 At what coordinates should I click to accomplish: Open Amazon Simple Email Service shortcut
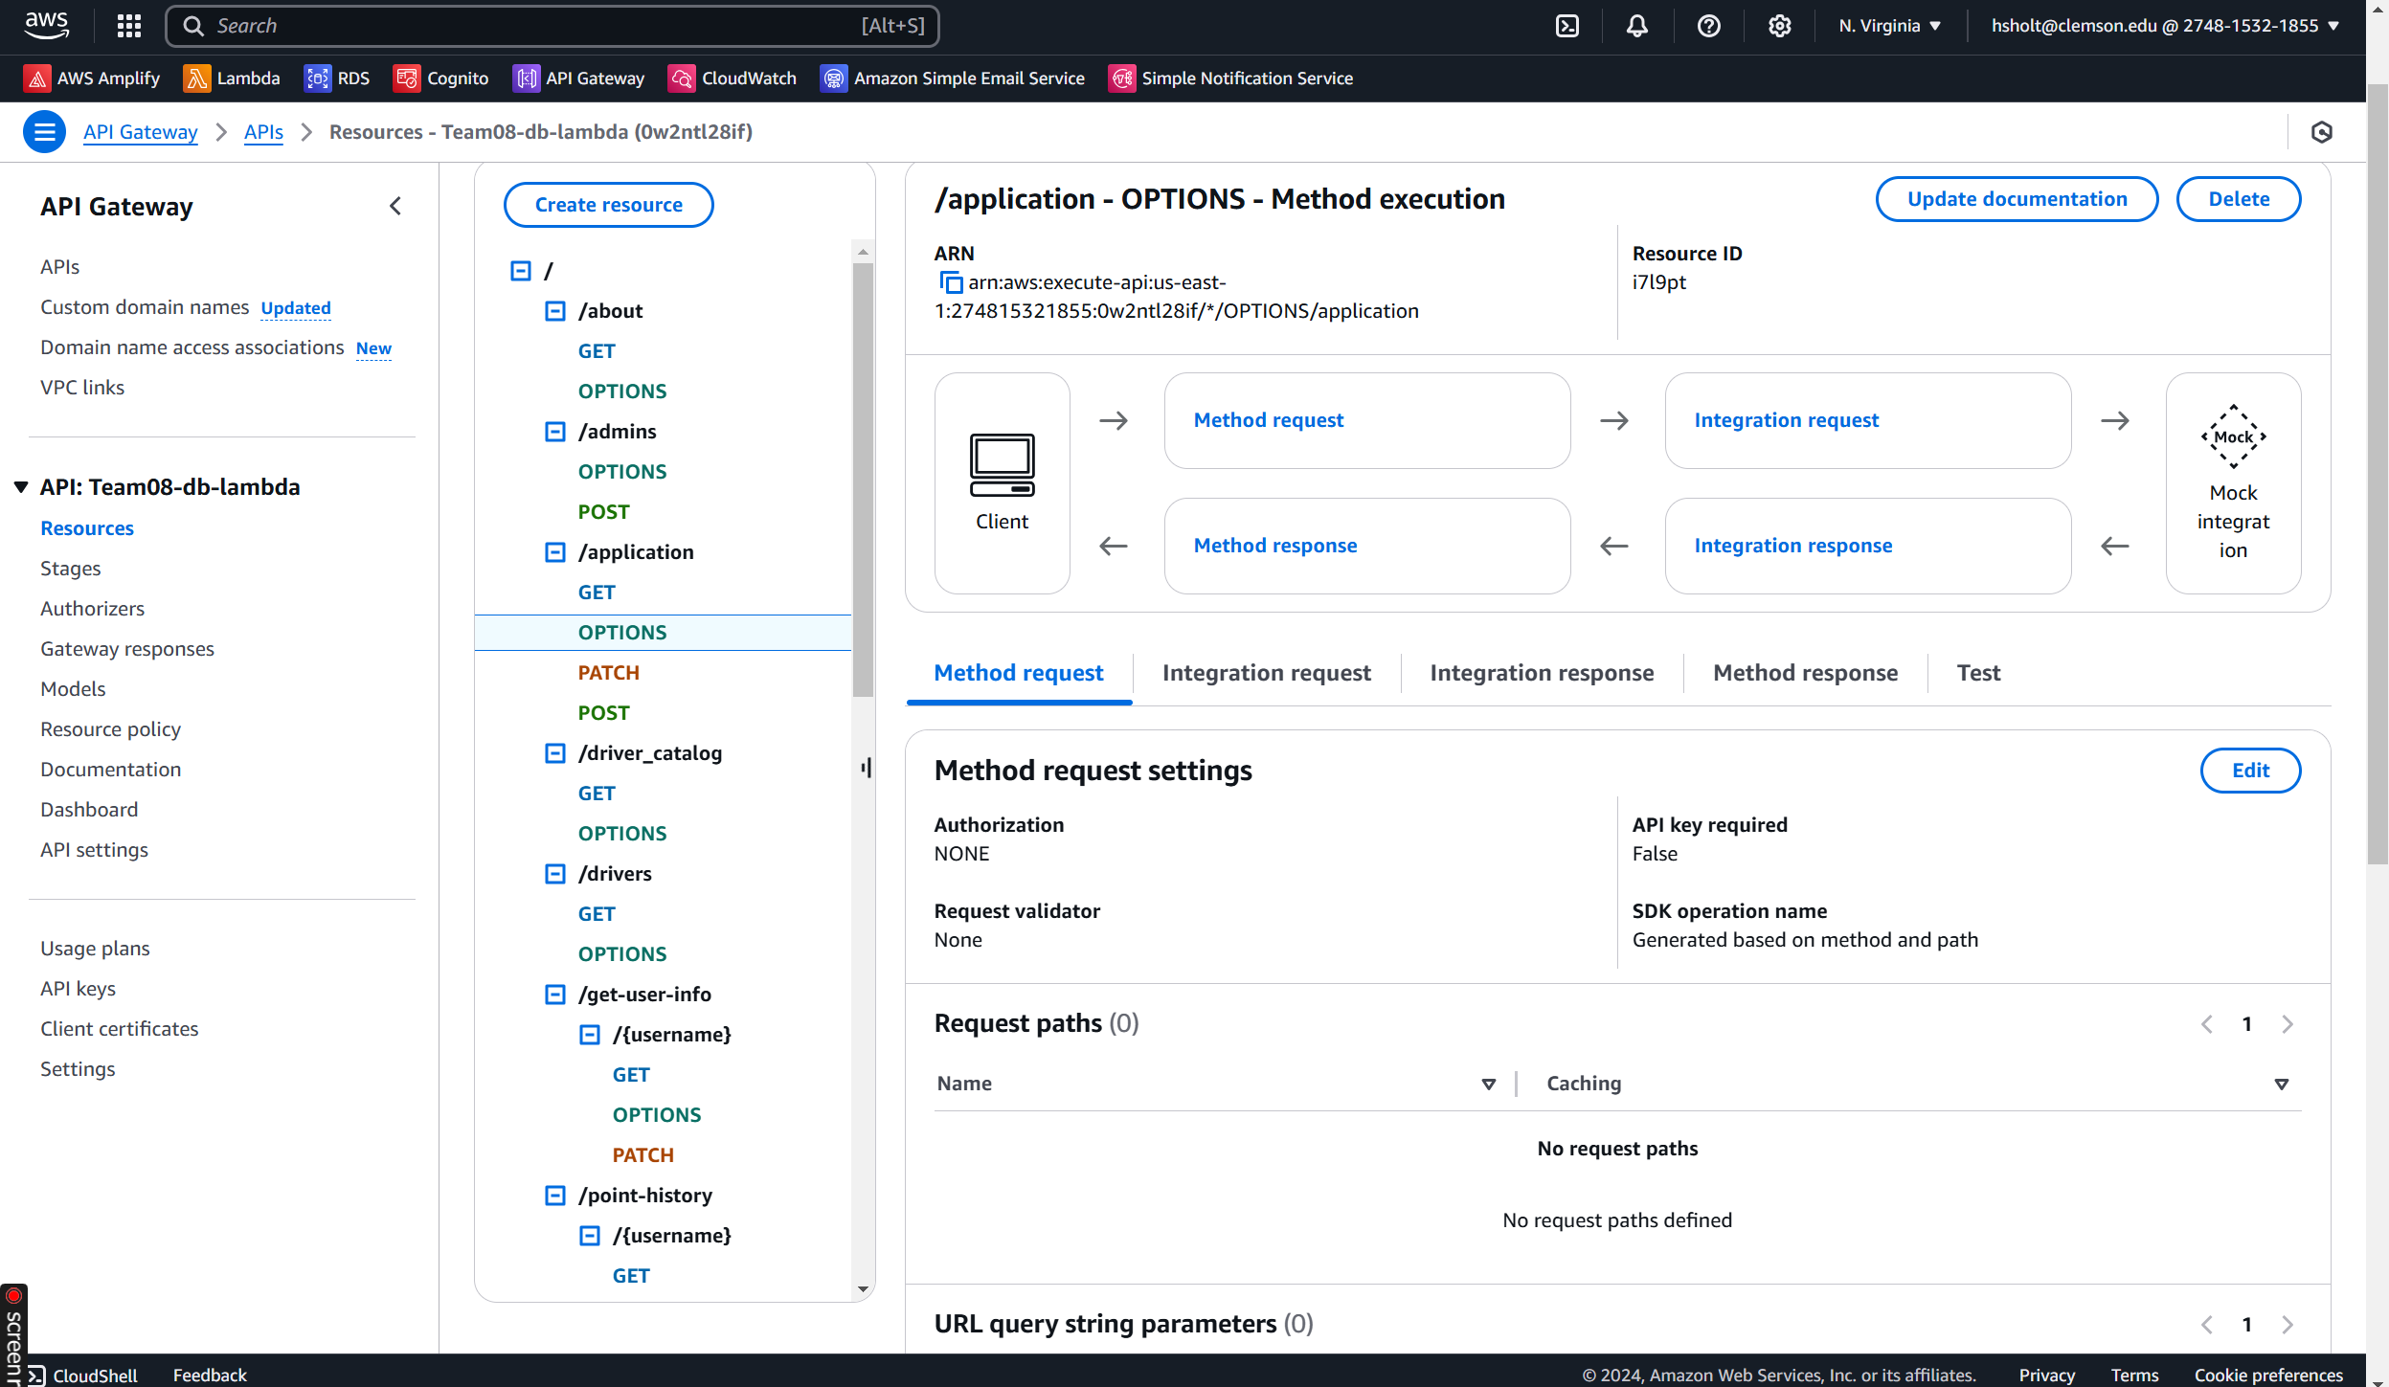coord(953,78)
